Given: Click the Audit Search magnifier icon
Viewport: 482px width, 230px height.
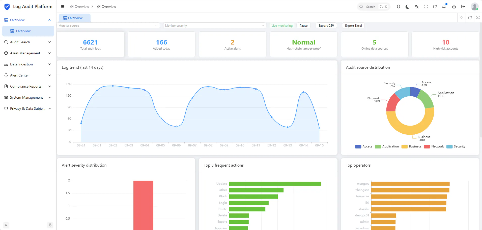Looking at the screenshot, I should [x=6, y=42].
